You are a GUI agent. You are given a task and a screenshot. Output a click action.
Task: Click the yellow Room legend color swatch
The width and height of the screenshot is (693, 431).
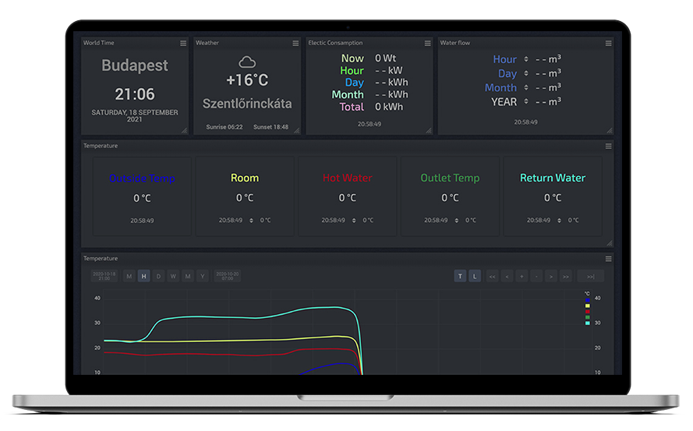point(587,306)
